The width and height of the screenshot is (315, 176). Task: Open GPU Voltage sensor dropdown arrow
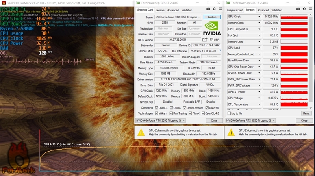point(259,98)
